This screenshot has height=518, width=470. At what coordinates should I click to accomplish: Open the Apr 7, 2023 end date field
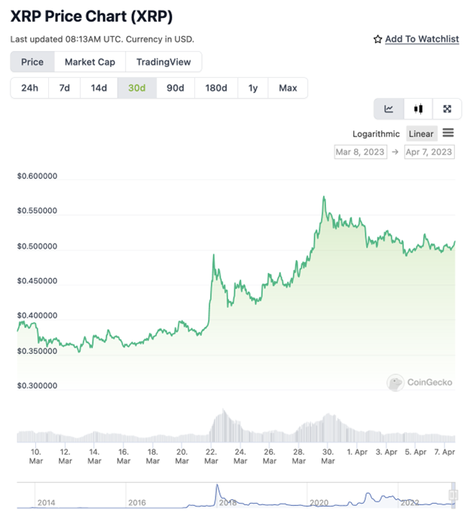coord(429,152)
